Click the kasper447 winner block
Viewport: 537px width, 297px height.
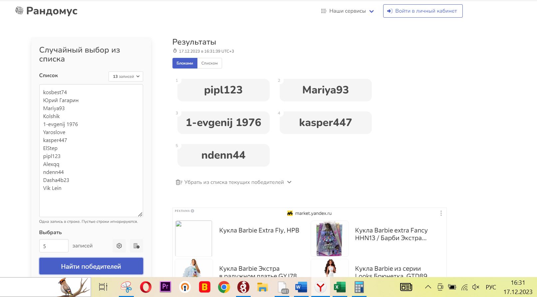(x=326, y=123)
